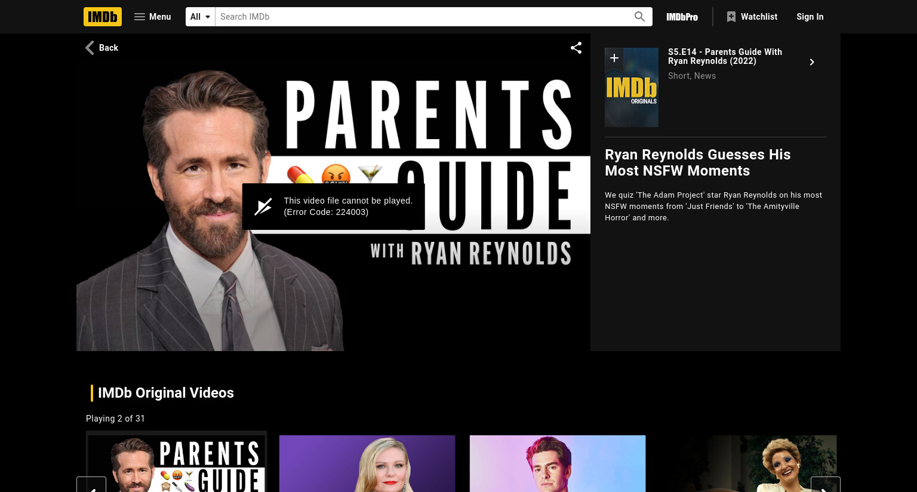917x492 pixels.
Task: Click the video playback error icon
Action: click(263, 207)
